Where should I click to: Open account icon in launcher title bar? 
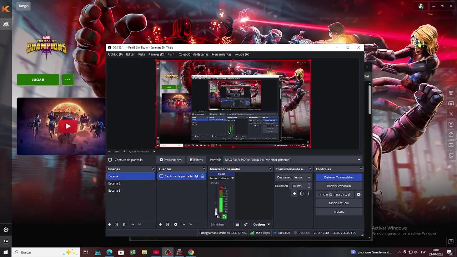point(421,6)
